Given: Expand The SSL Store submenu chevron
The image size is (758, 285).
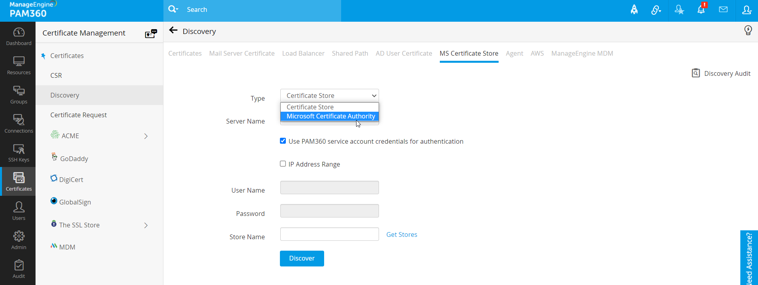Looking at the screenshot, I should click(x=146, y=225).
